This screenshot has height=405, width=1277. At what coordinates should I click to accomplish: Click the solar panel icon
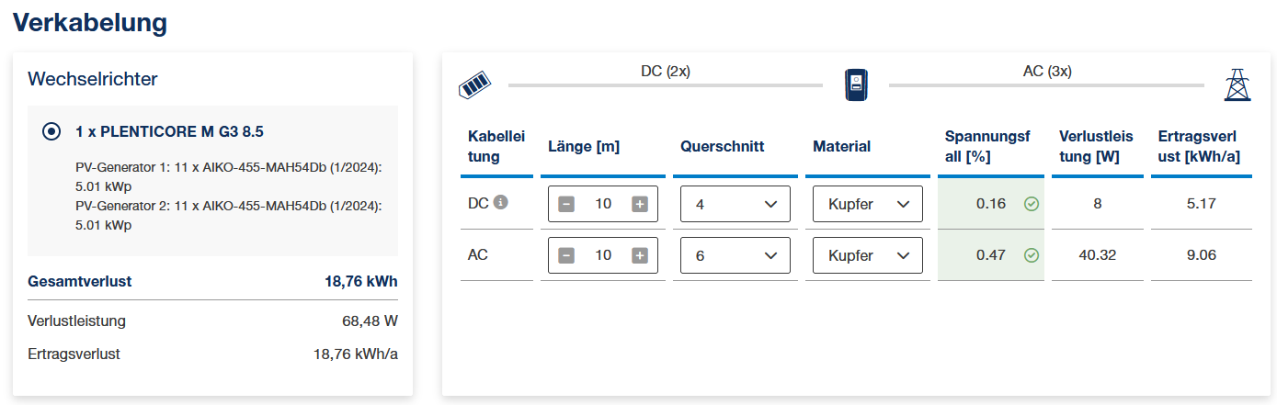[474, 84]
